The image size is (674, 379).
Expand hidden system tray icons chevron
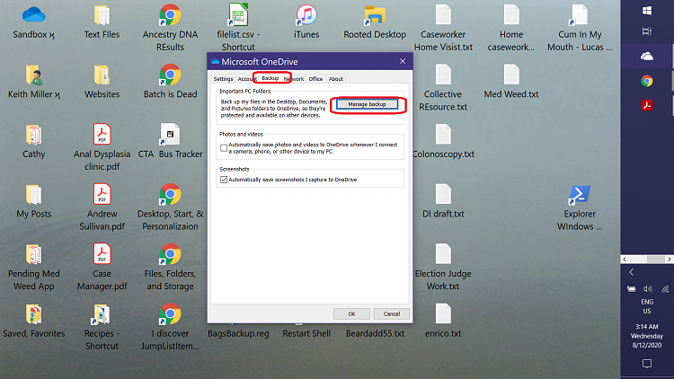click(x=631, y=271)
